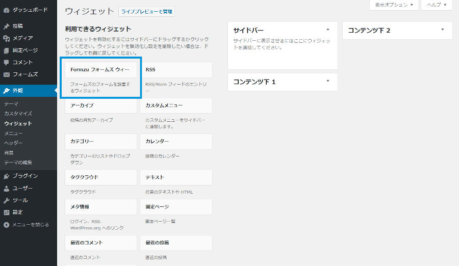Select the カレンダー widget

(x=176, y=141)
